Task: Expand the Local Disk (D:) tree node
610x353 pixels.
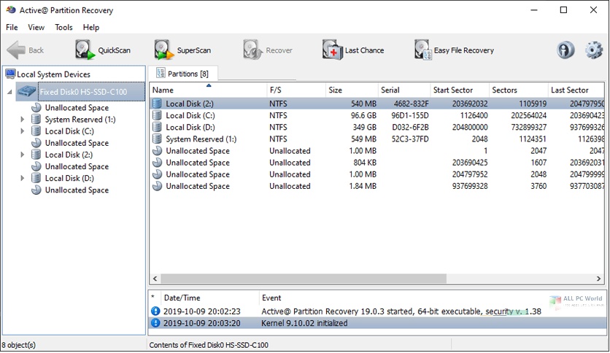Action: coord(23,179)
